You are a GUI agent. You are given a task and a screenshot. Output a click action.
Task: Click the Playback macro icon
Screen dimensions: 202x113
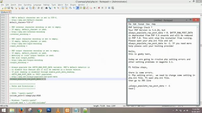point(106,8)
